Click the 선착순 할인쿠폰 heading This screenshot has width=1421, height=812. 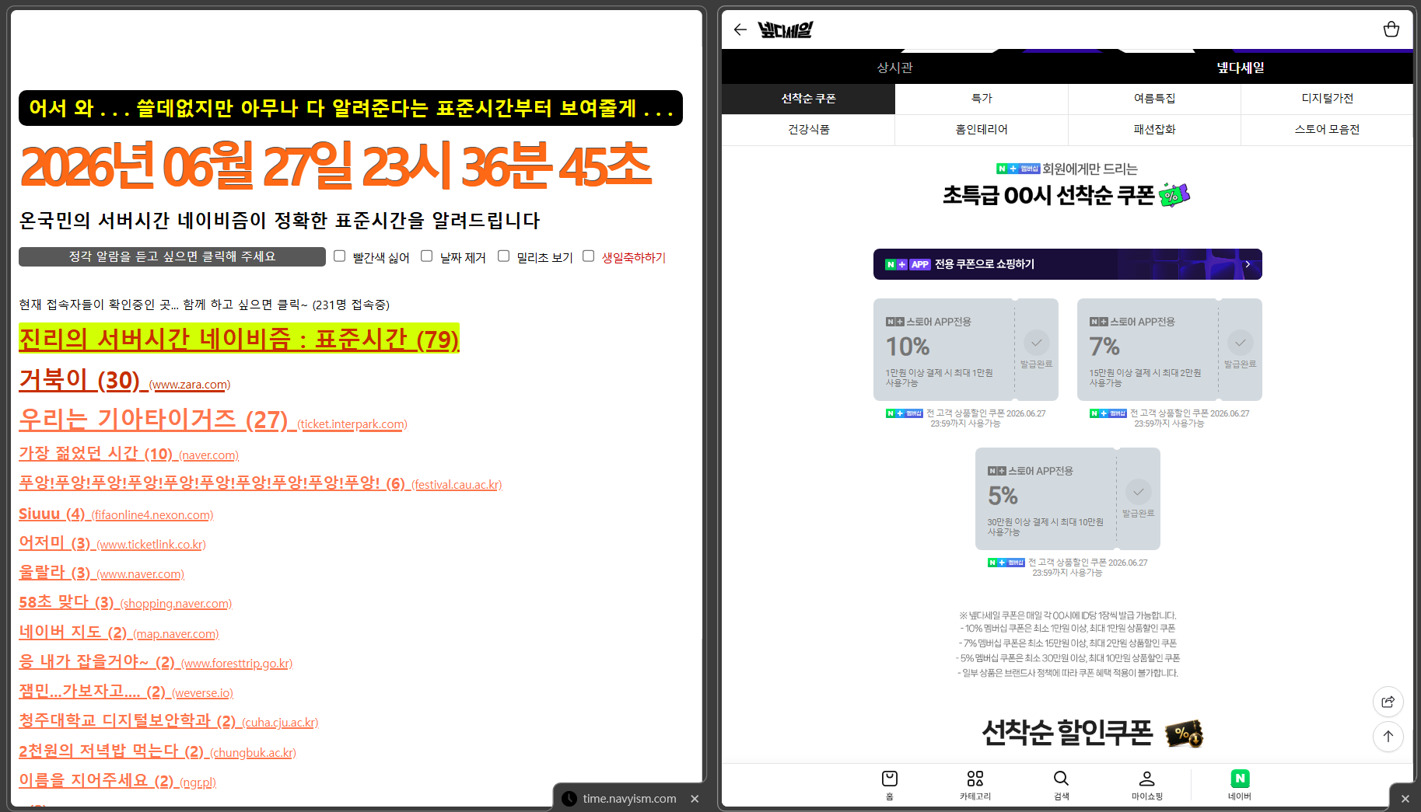(x=1067, y=732)
